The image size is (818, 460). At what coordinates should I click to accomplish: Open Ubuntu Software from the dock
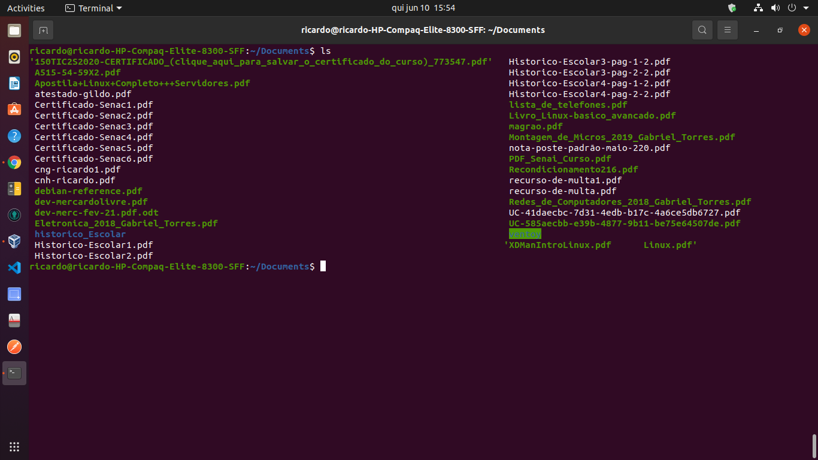(x=14, y=110)
